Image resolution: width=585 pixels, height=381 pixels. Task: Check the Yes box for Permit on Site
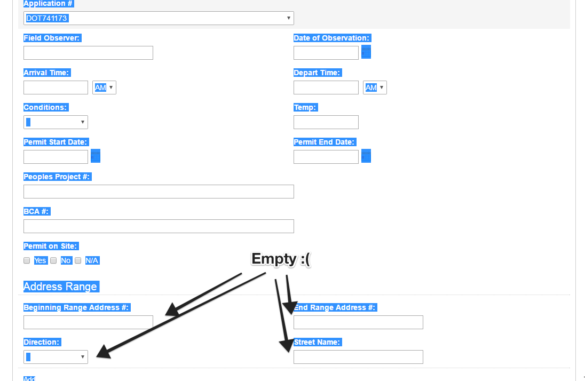click(27, 260)
